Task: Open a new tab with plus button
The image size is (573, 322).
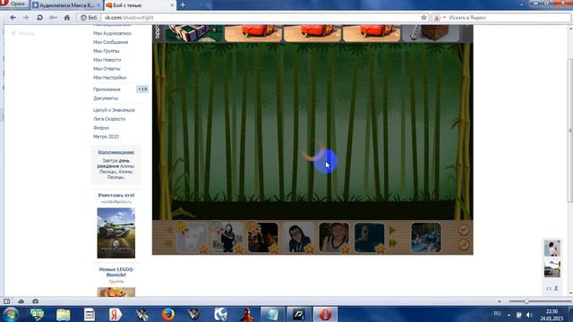Action: [183, 5]
